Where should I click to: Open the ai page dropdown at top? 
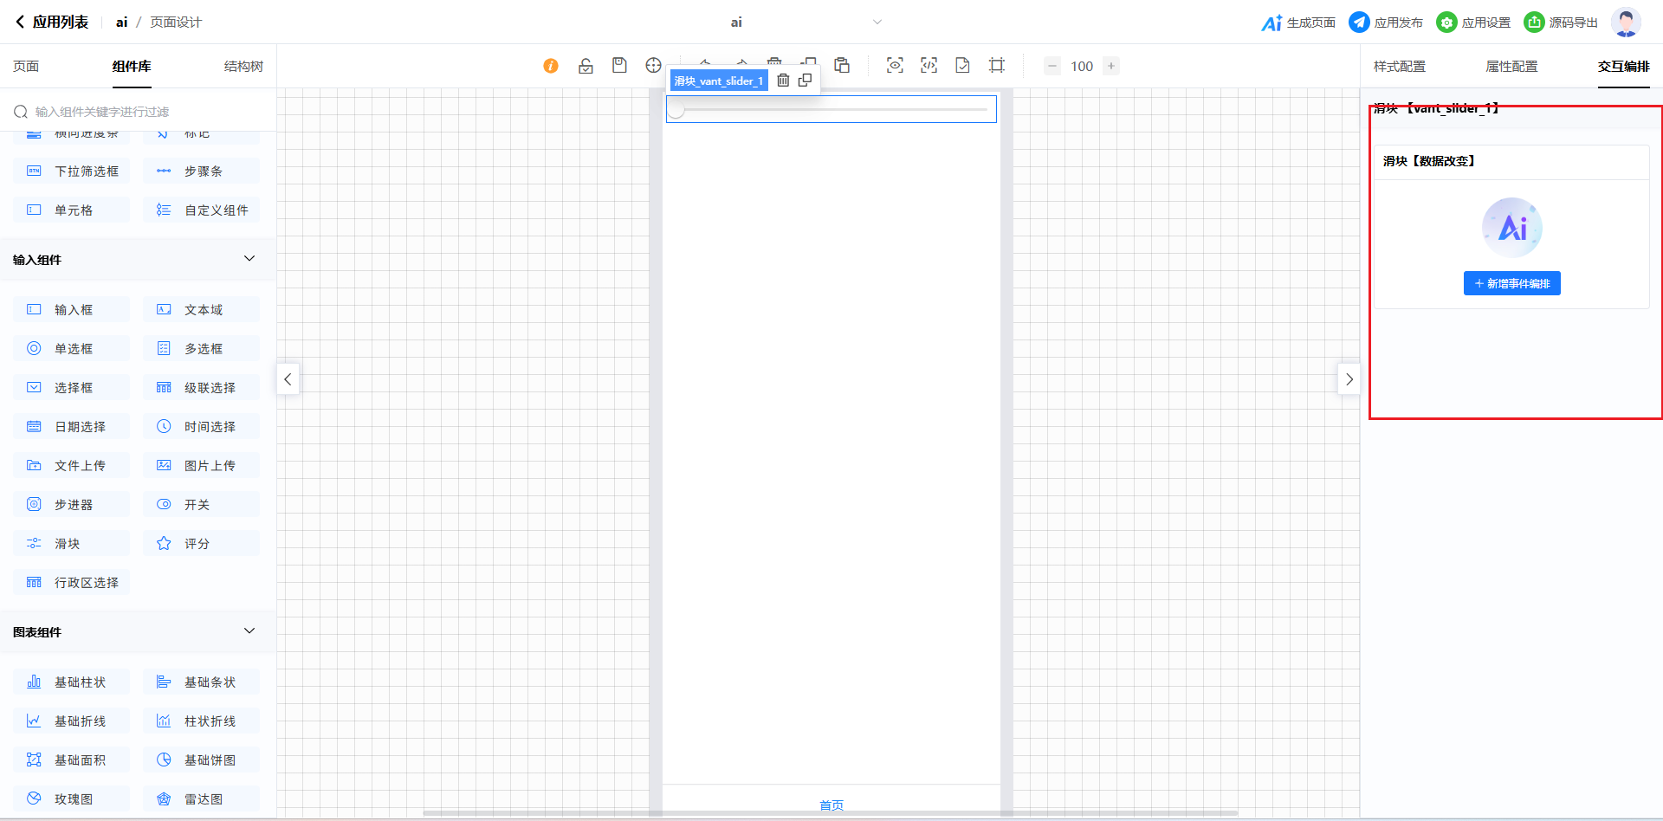click(877, 23)
